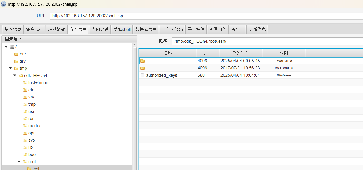Click the top-level etc folder icon
The height and width of the screenshot is (170, 363).
(16, 54)
